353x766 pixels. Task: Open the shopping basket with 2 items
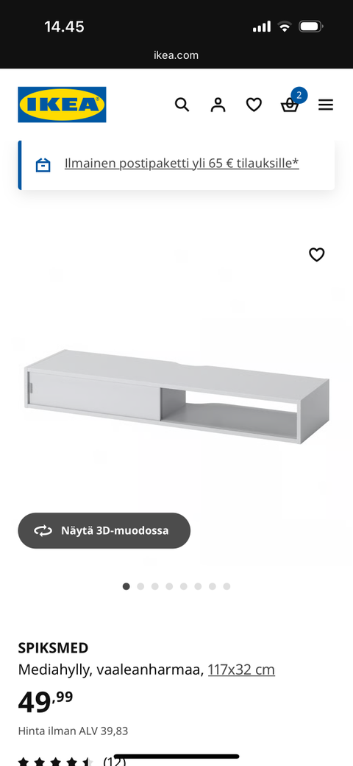point(291,102)
